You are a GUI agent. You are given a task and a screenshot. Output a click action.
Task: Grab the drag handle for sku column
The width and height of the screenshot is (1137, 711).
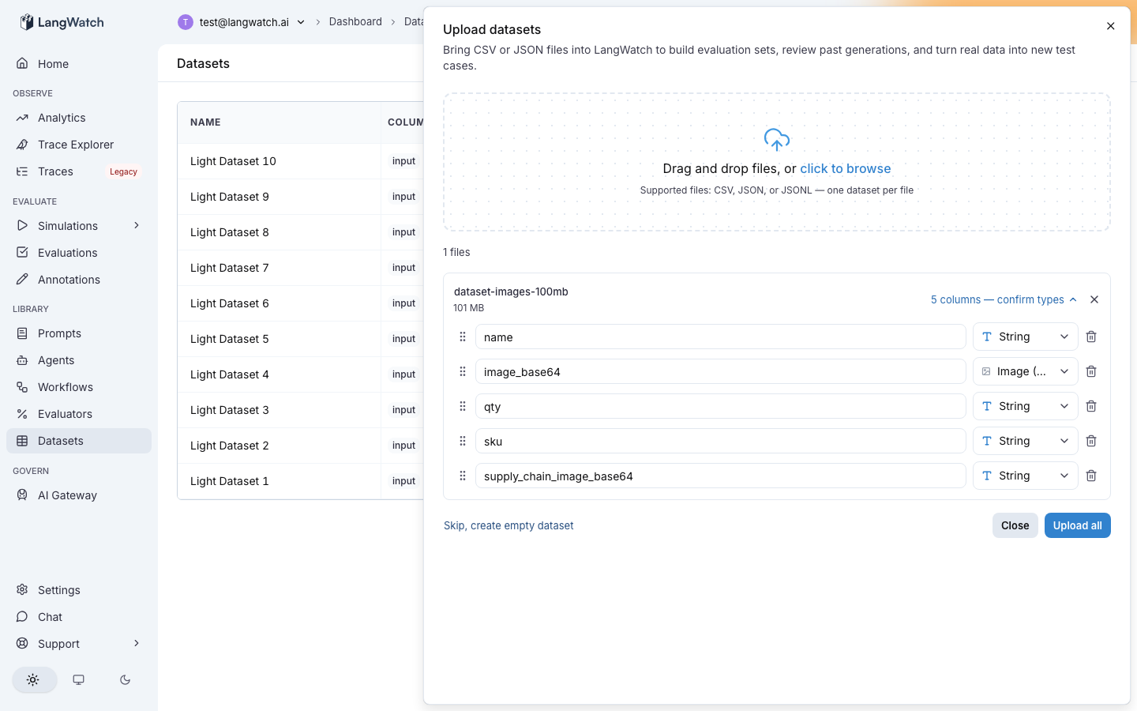point(463,441)
